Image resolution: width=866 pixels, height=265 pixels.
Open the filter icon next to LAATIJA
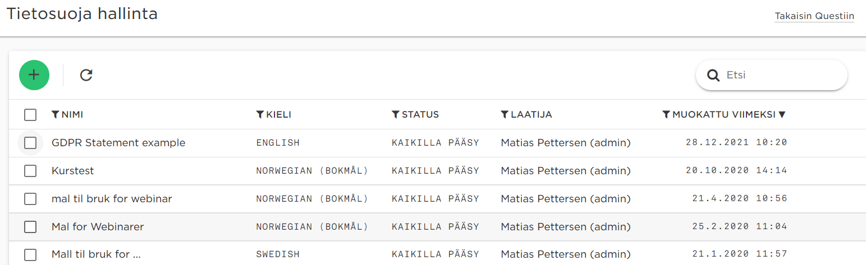[x=505, y=114]
